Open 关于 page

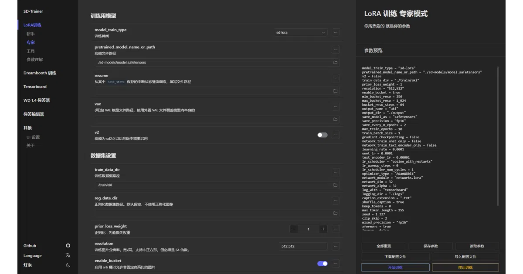(x=31, y=146)
